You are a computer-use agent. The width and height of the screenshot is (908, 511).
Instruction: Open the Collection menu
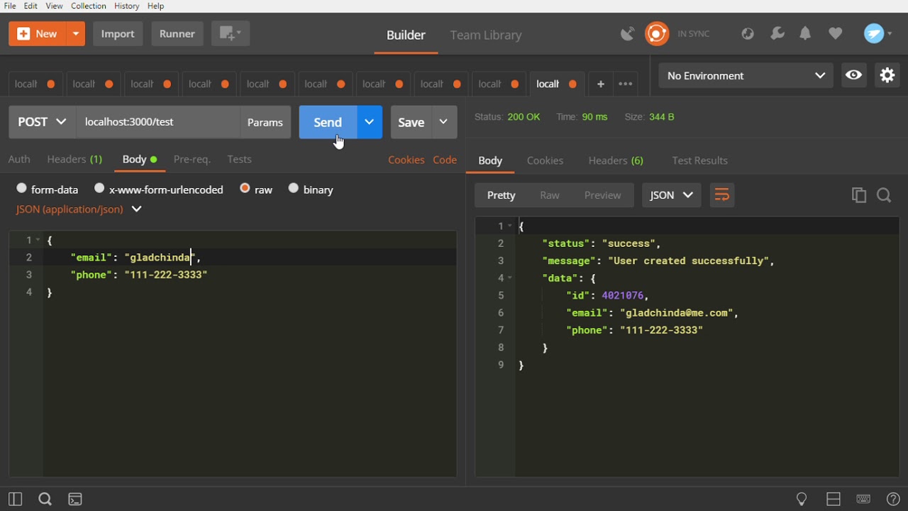(x=89, y=6)
